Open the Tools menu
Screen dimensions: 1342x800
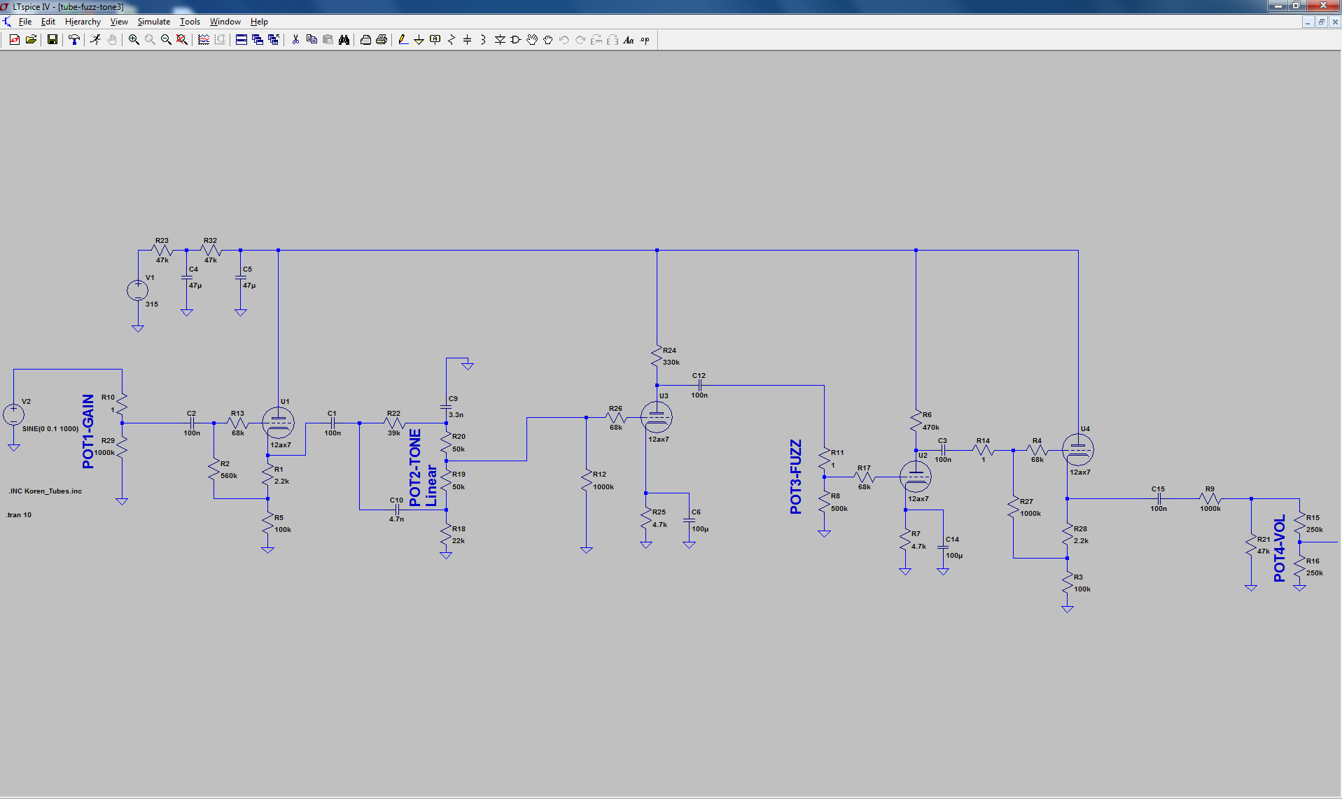click(x=190, y=22)
